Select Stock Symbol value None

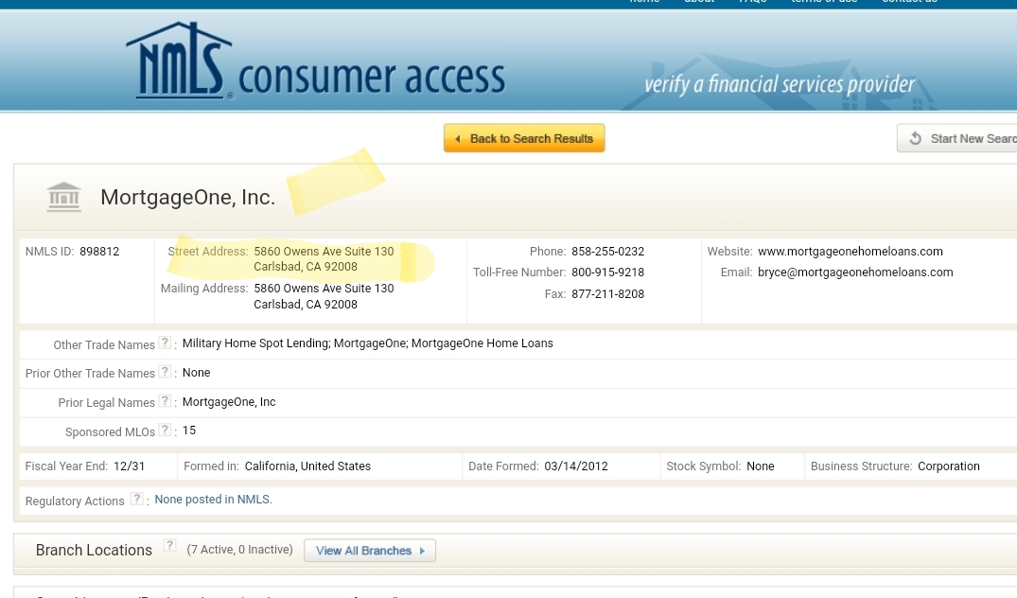761,466
